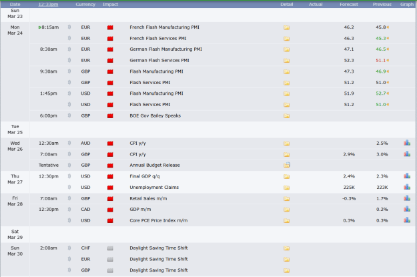Toggle sound alert for USD Flash Manufacturing PMI at 1:45pm
417x277 pixels.
pos(69,93)
